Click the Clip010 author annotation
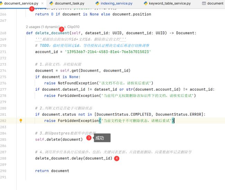The image size is (225, 190). point(73,27)
